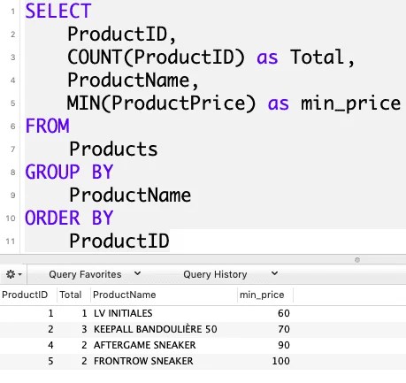406x383 pixels.
Task: Click ProductName on line 9
Action: click(130, 195)
